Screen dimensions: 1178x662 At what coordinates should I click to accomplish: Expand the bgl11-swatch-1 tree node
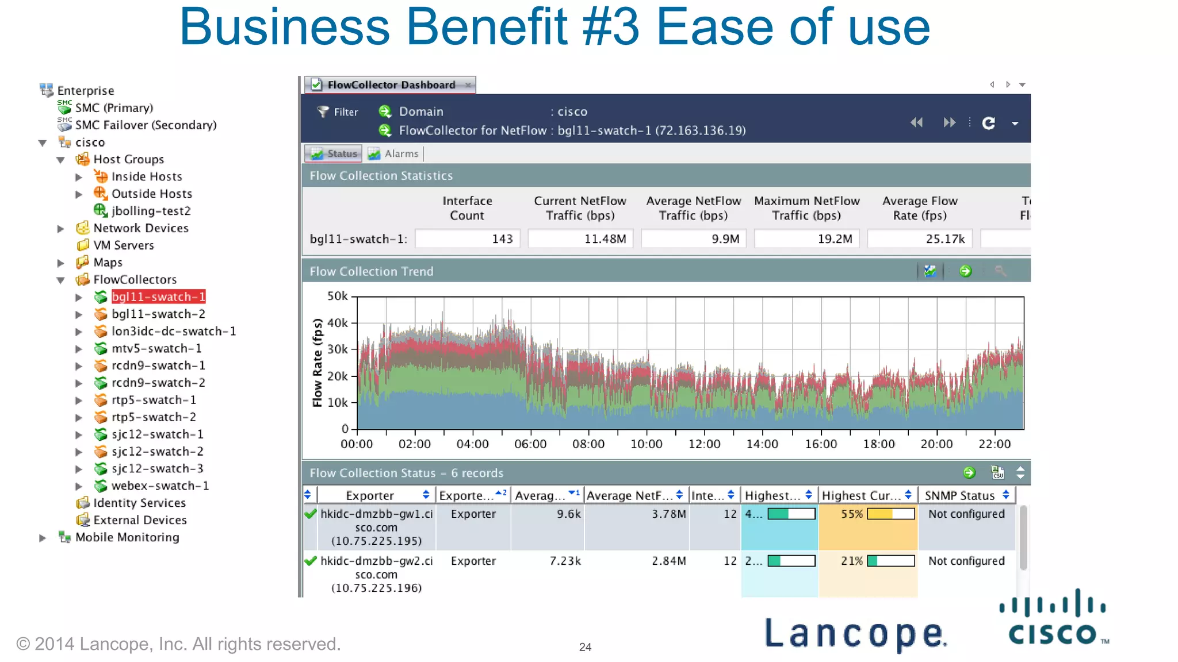(79, 297)
